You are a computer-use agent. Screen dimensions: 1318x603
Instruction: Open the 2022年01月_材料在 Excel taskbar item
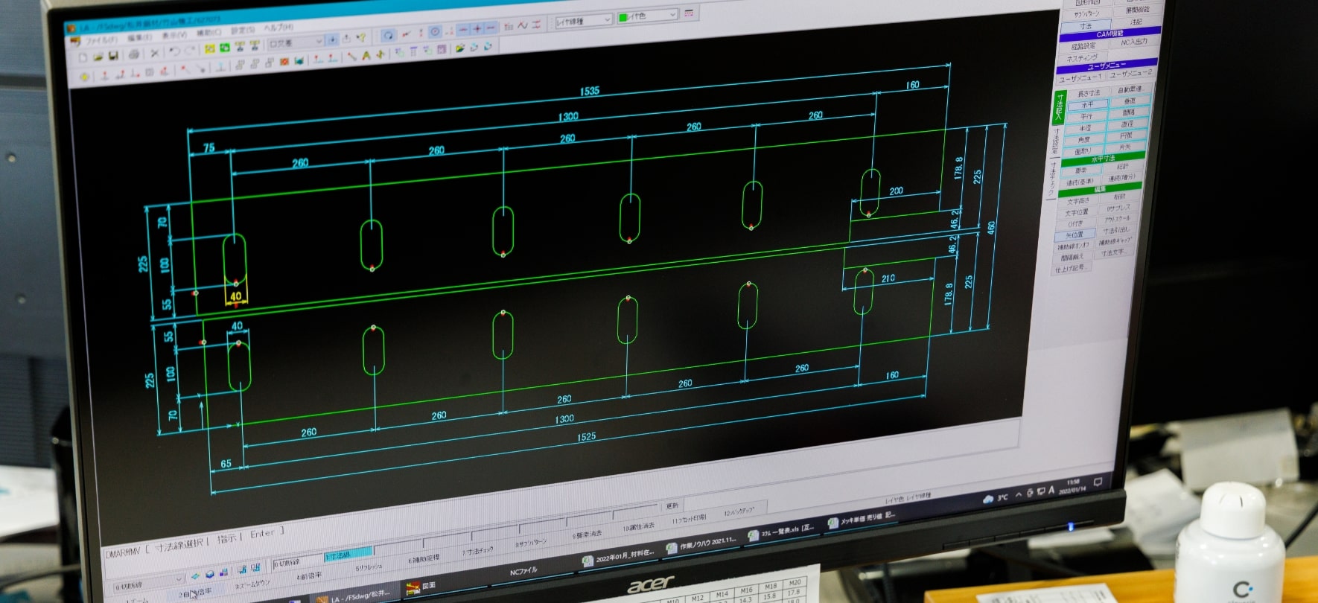[x=618, y=555]
